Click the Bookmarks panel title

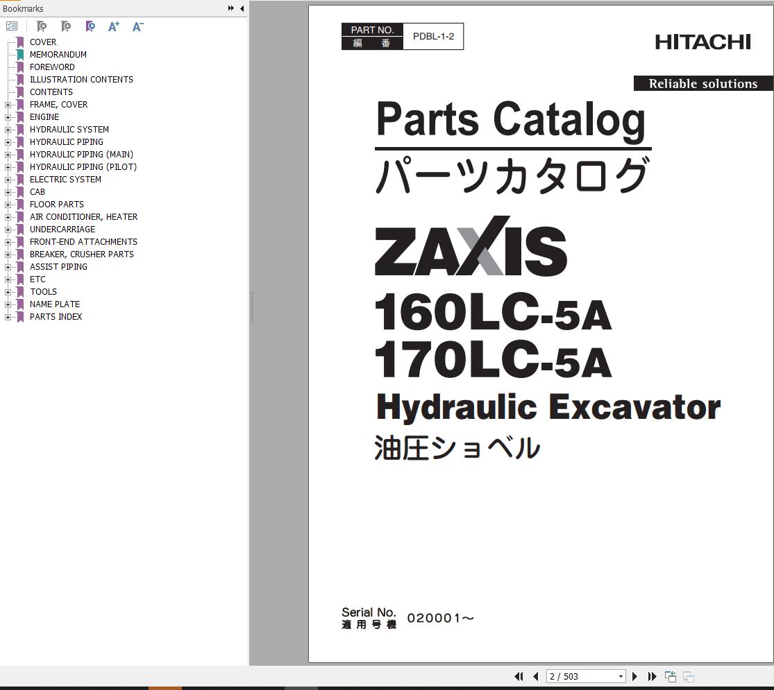click(x=23, y=9)
